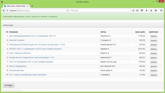Go to the Firefox home icon
The width and height of the screenshot is (165, 93).
tap(151, 11)
